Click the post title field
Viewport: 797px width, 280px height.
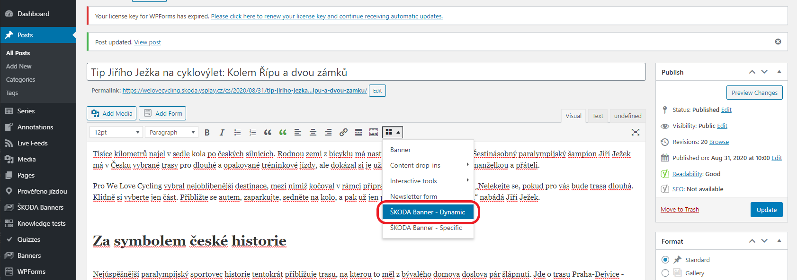[x=366, y=72]
